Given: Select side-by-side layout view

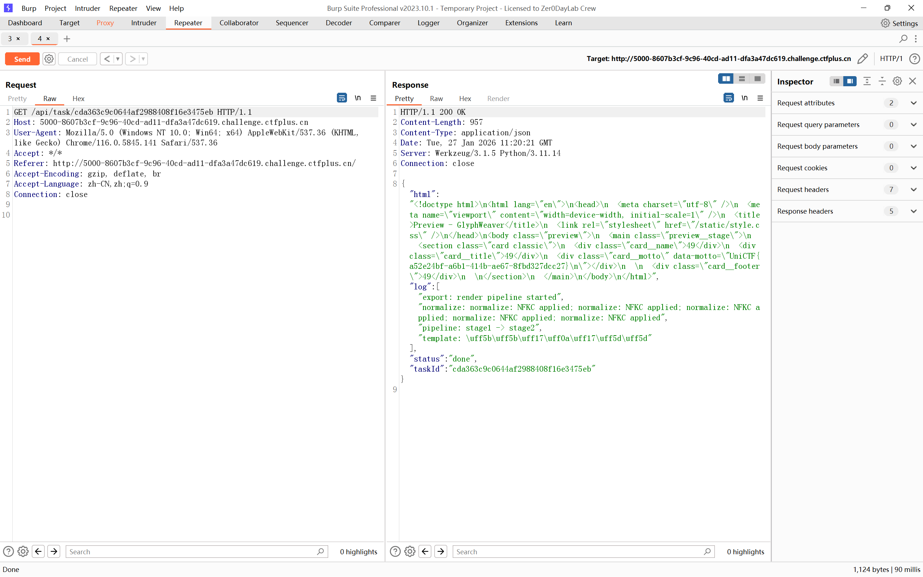Looking at the screenshot, I should click(x=726, y=79).
